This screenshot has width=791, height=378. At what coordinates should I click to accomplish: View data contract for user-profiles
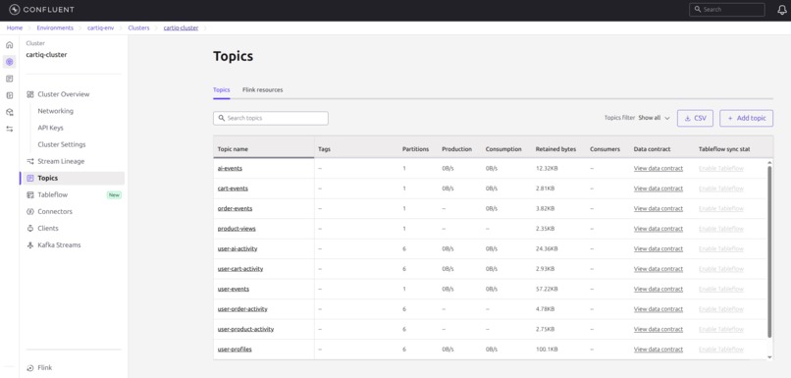point(659,350)
